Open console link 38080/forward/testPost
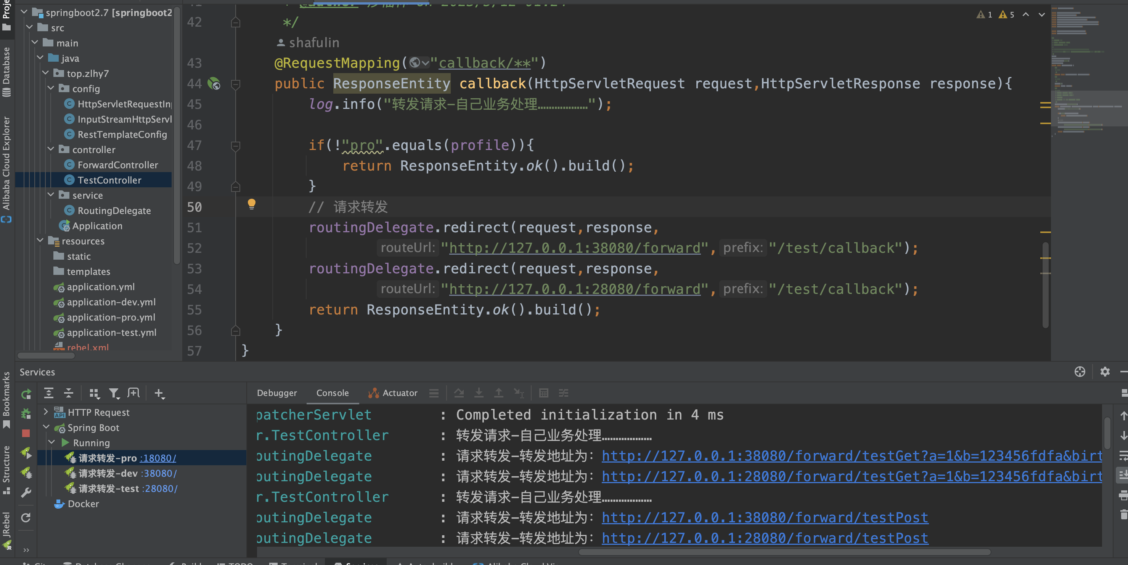The image size is (1128, 565). 765,518
